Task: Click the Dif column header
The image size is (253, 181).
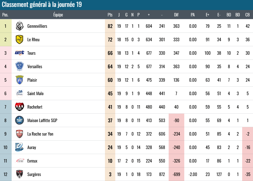Action: coord(176,15)
